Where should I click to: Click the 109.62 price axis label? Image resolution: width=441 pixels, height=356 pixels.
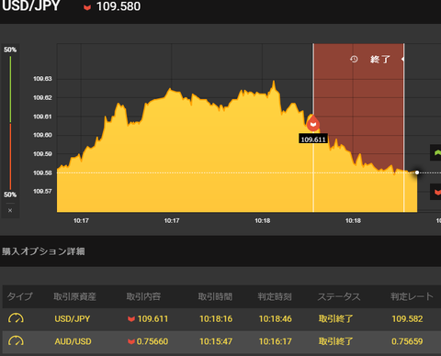42,98
